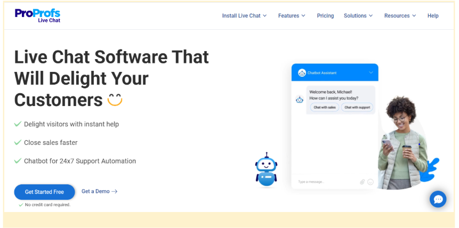Expand Resources menu dropdown
Image resolution: width=459 pixels, height=228 pixels.
coord(400,16)
